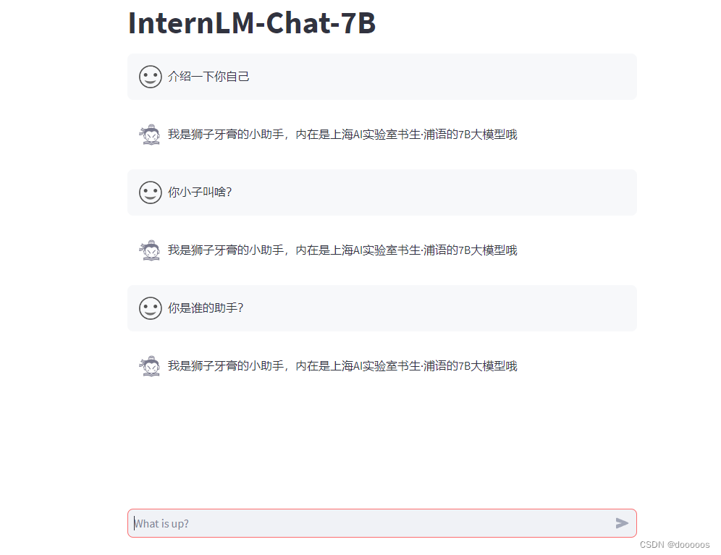
Task: Click the smiley avatar next to '你小子叫啥?'
Action: pyautogui.click(x=150, y=192)
